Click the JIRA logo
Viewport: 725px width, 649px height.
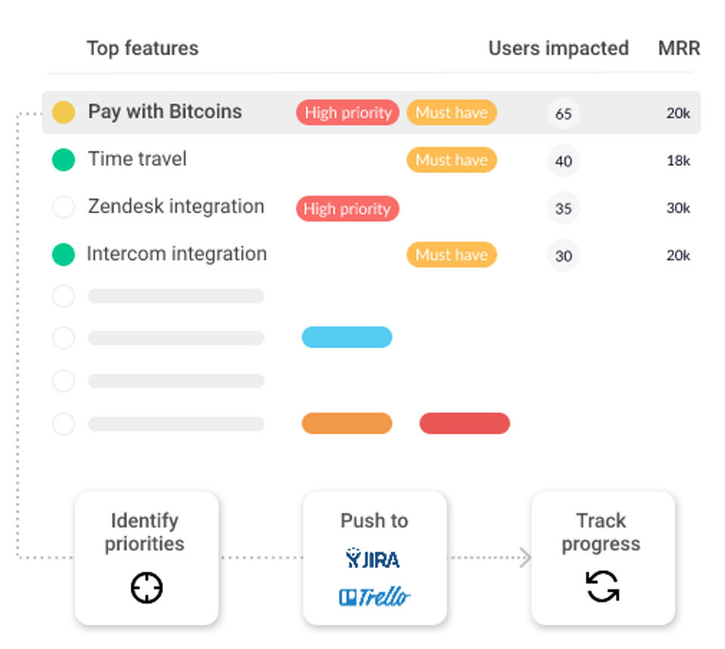(372, 558)
